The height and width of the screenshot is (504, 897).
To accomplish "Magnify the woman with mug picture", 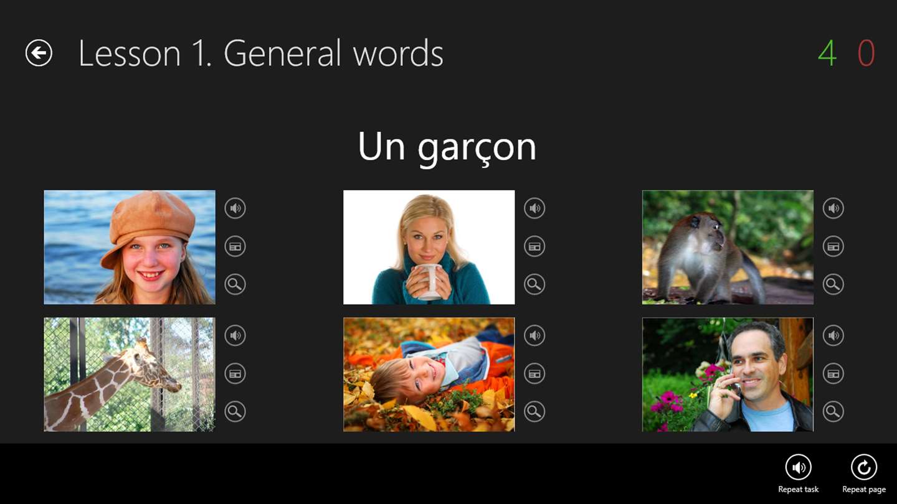I will (534, 284).
